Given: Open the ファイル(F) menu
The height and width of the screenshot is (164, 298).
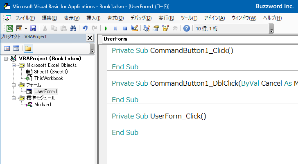Looking at the screenshot, I should (25, 18).
